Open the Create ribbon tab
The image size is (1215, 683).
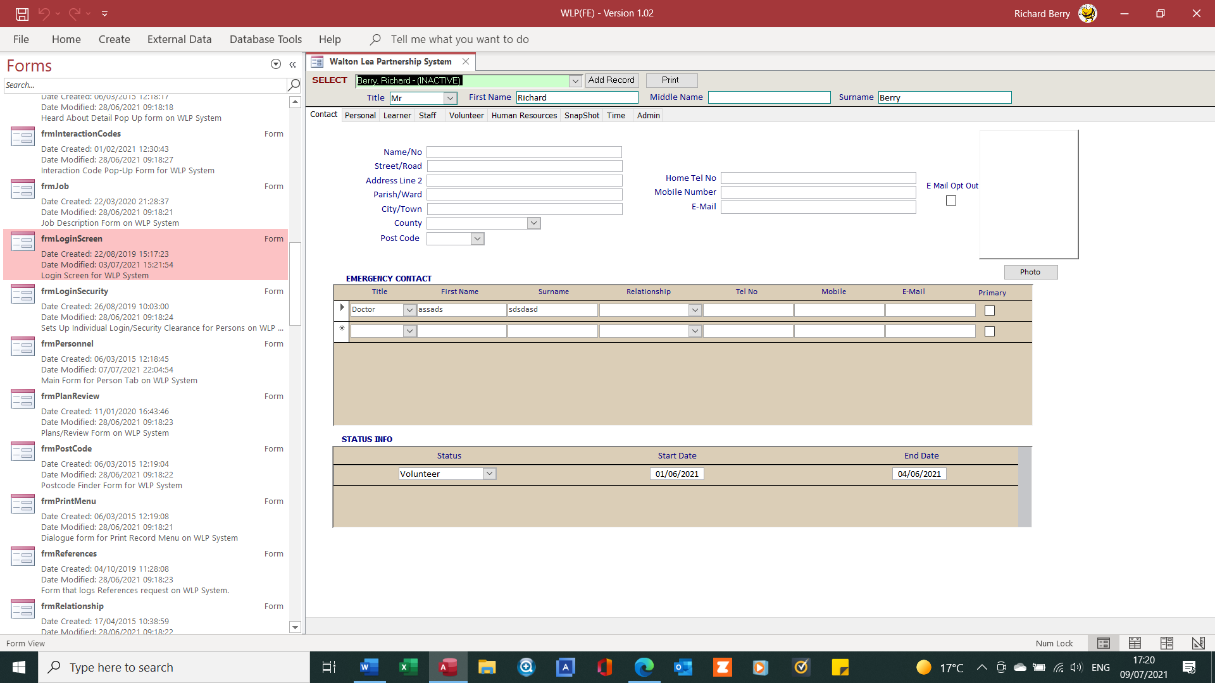(x=115, y=39)
